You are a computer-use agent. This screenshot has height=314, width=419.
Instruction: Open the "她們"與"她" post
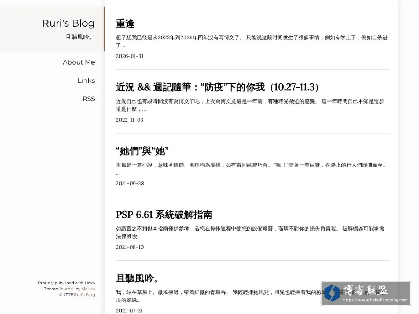[x=142, y=151]
